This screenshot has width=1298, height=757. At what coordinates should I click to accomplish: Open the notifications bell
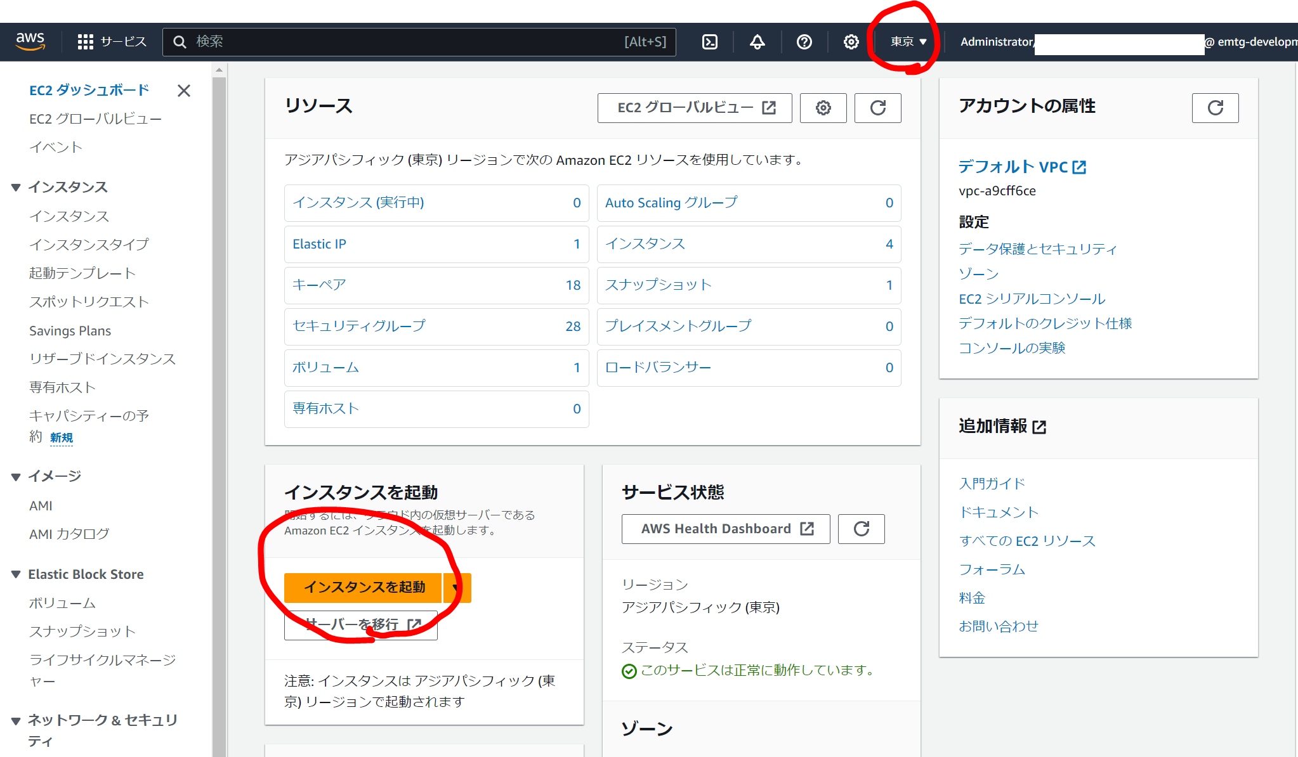point(757,42)
